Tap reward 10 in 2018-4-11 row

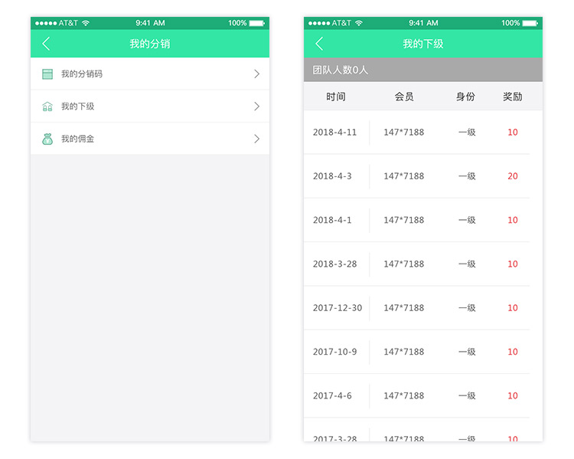[513, 133]
